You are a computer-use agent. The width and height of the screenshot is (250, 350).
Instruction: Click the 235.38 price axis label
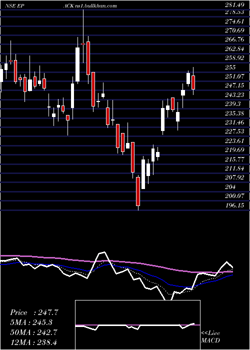coord(234,113)
